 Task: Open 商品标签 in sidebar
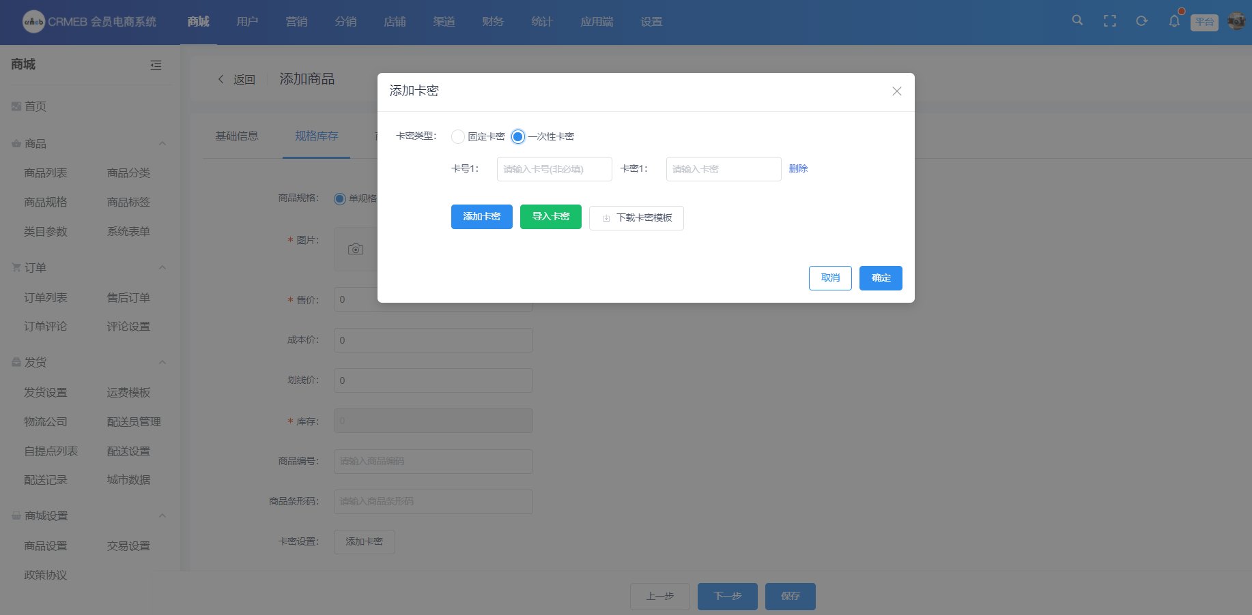click(128, 202)
